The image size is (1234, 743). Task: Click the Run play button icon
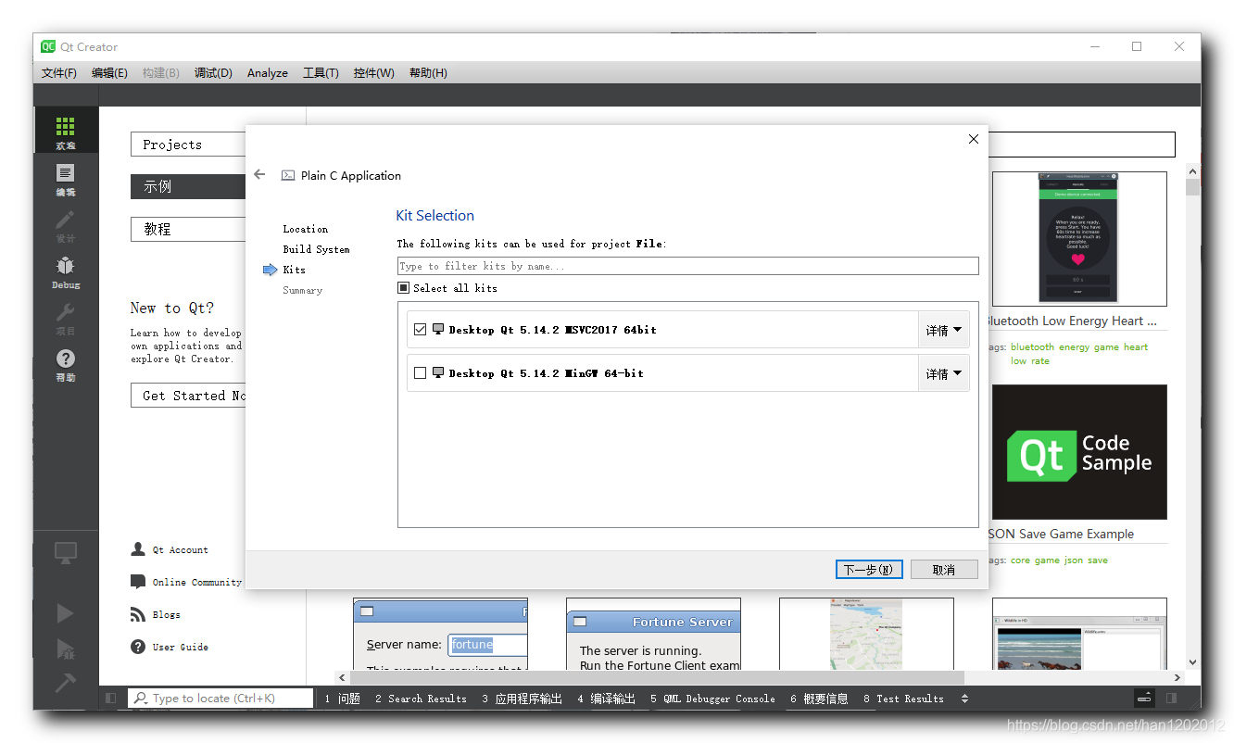coord(65,612)
